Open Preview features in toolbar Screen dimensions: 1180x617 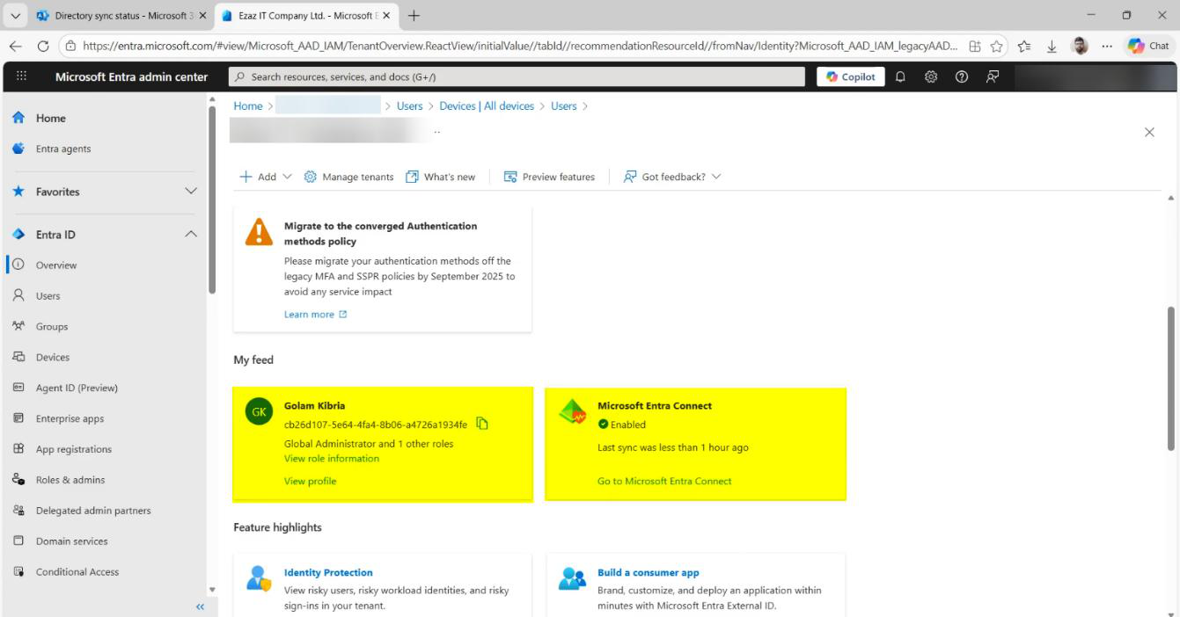[x=549, y=177]
